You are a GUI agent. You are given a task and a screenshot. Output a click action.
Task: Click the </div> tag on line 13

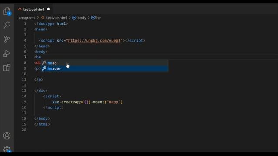pyautogui.click(x=41, y=91)
